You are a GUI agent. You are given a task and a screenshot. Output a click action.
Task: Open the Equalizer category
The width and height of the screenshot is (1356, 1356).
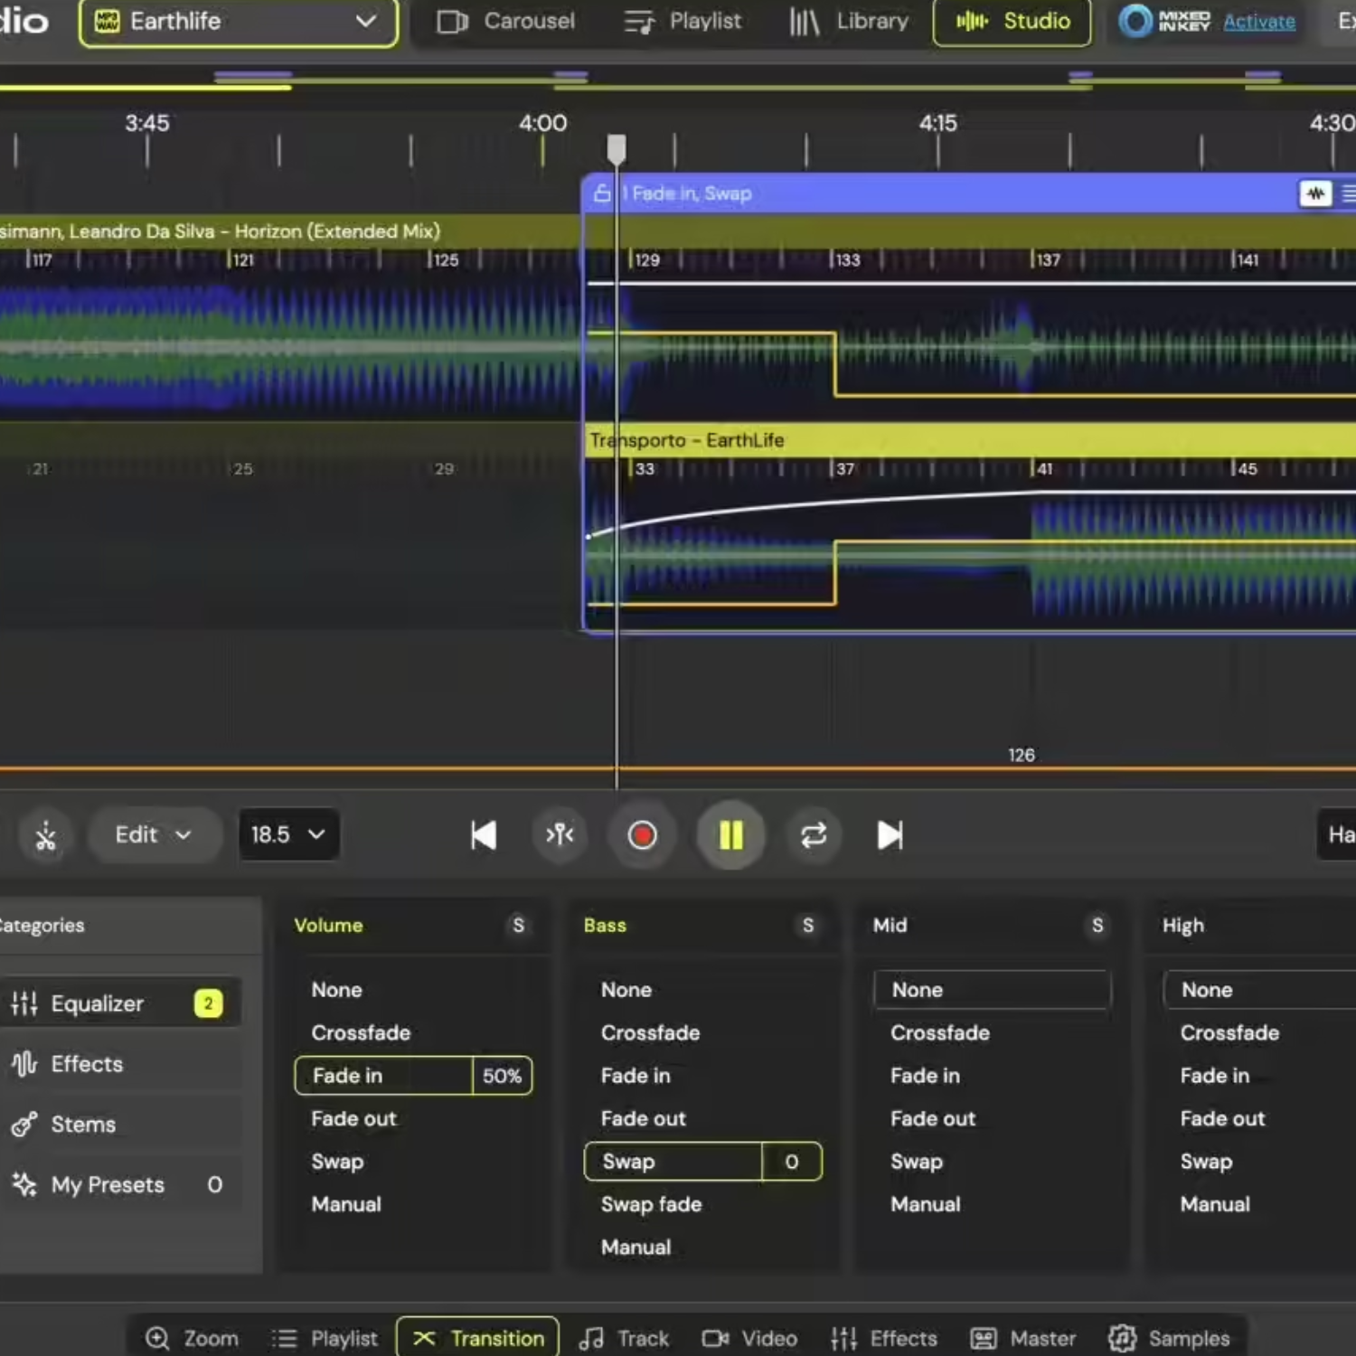coord(120,1003)
